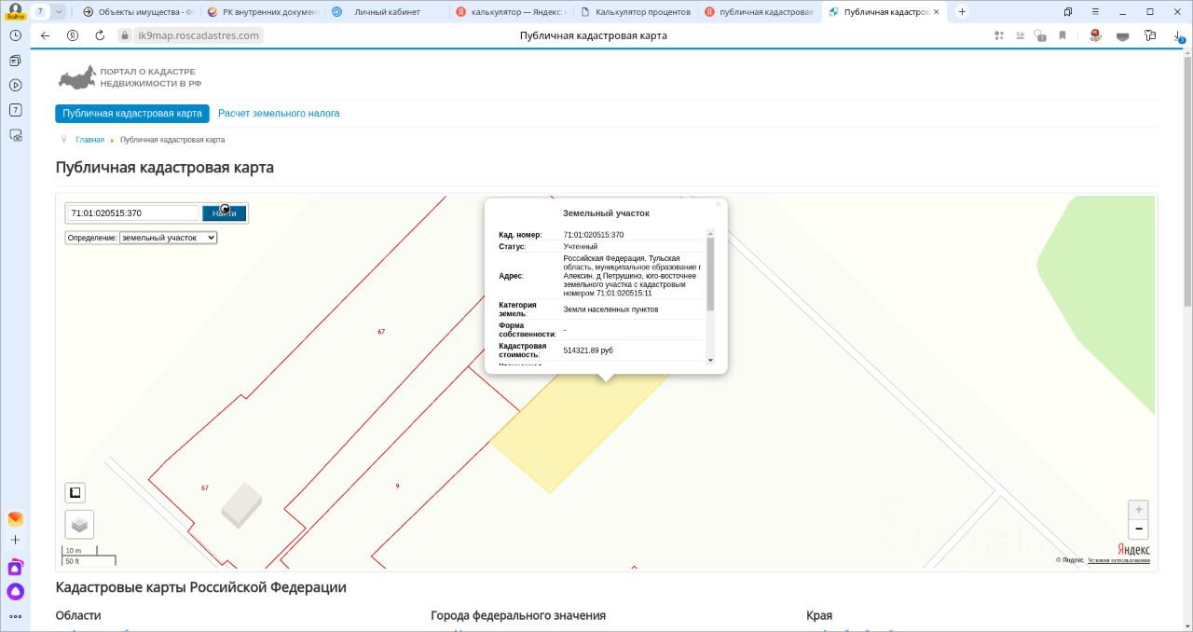This screenshot has width=1193, height=632.
Task: Zoom in with the map plus button
Action: coord(1138,510)
